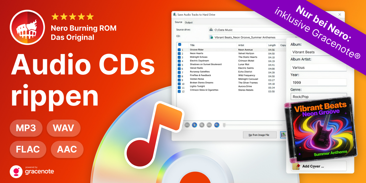
Task: Select the artist cell The Static Hearts
Action: click(x=248, y=57)
